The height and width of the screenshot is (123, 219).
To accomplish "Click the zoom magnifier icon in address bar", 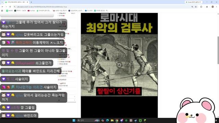I will [192, 7].
